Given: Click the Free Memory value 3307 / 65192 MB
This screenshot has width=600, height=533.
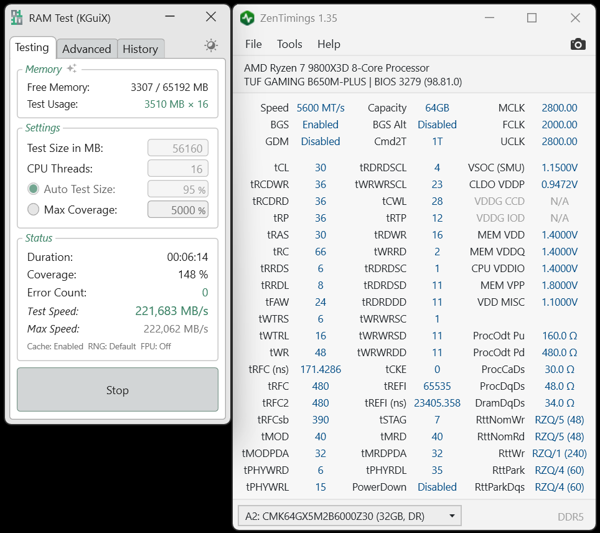Looking at the screenshot, I should 169,87.
